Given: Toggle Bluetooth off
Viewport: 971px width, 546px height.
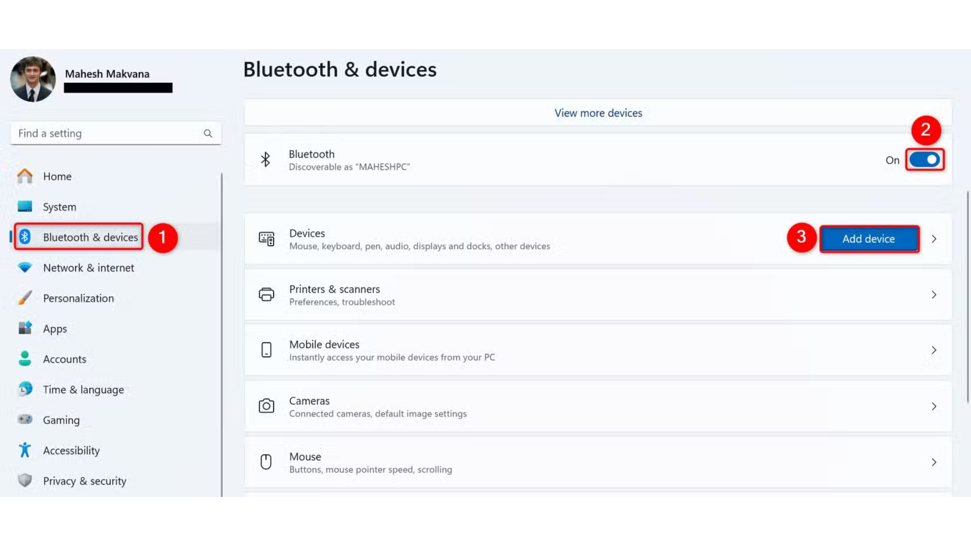Looking at the screenshot, I should tap(925, 160).
